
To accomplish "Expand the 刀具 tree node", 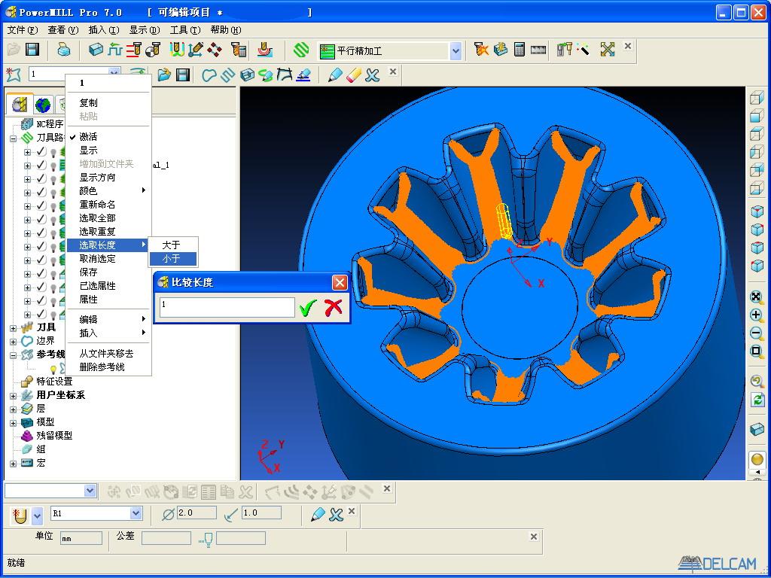I will click(x=14, y=328).
